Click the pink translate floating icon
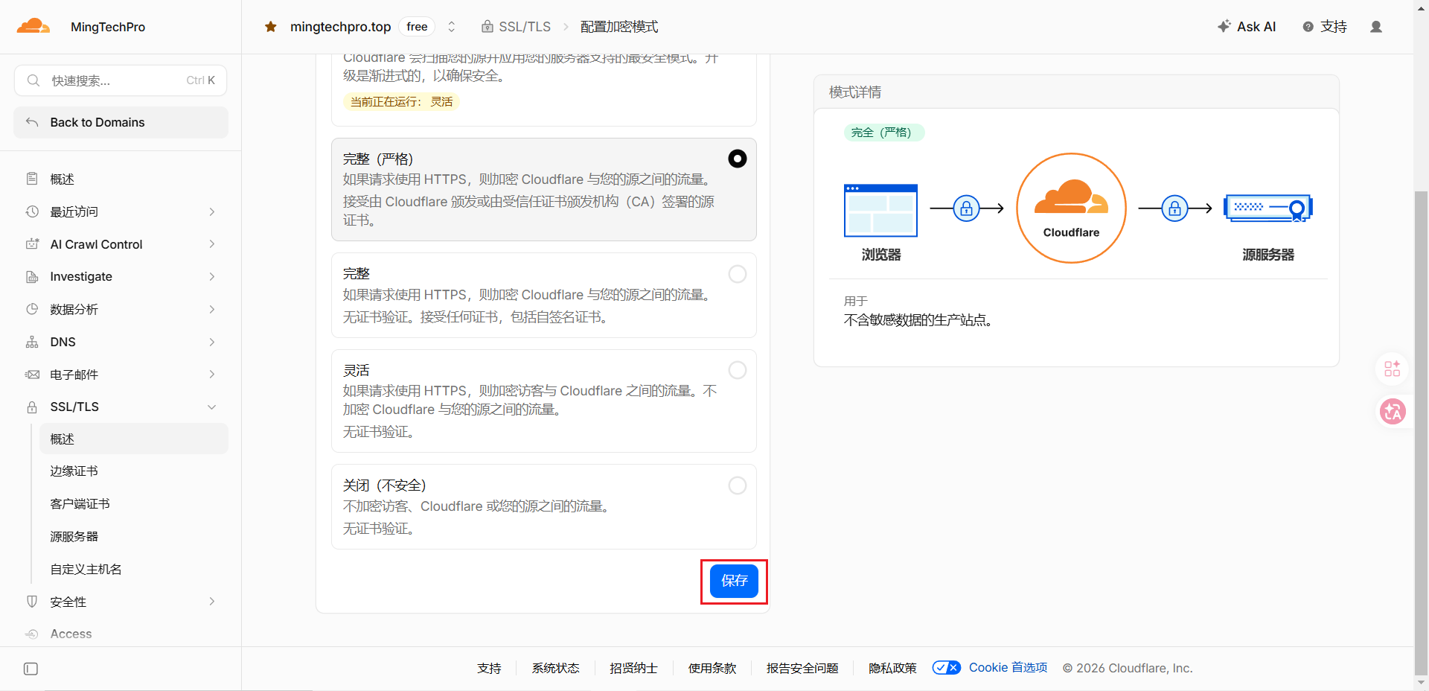The width and height of the screenshot is (1429, 691). click(x=1393, y=411)
